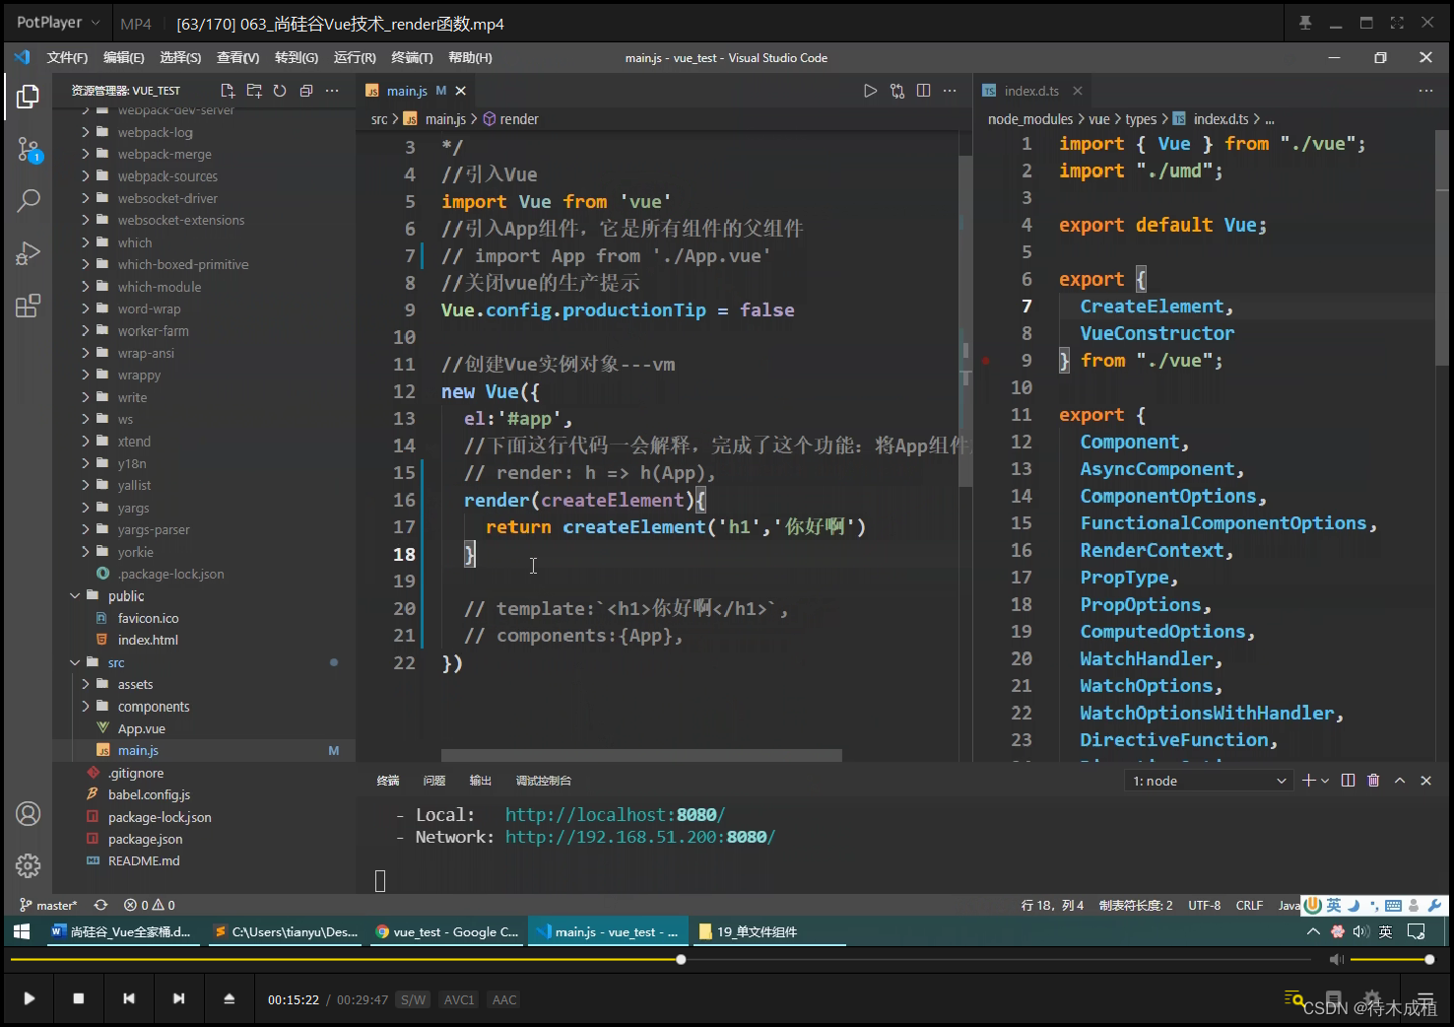Switch to the 调试控制台 panel tab
Screen dimensions: 1454x1027
(x=544, y=781)
